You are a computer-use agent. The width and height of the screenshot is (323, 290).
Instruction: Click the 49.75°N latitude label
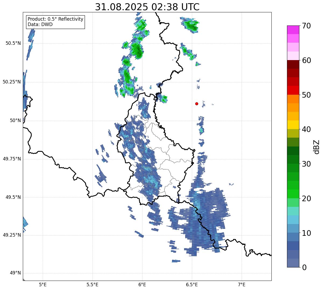(12, 159)
